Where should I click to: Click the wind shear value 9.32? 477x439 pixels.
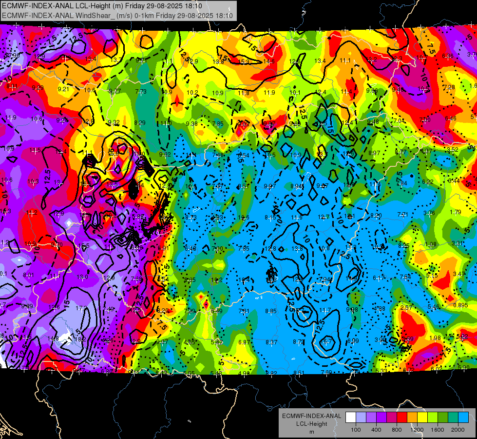(x=114, y=122)
